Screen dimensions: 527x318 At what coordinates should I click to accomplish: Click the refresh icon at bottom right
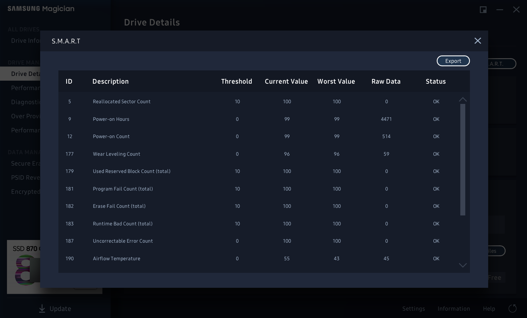[512, 308]
